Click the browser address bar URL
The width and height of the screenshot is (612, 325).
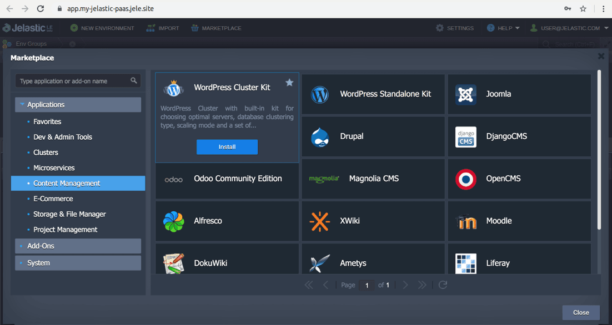111,8
